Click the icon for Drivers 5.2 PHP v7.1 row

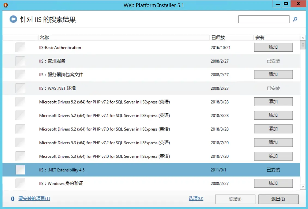coord(20,115)
